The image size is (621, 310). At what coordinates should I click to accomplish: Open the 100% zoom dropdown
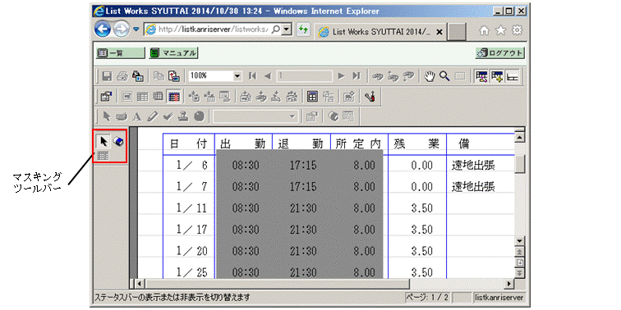point(237,76)
